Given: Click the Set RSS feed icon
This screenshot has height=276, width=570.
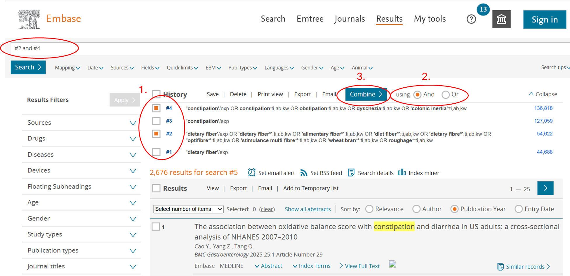Looking at the screenshot, I should click(x=304, y=173).
